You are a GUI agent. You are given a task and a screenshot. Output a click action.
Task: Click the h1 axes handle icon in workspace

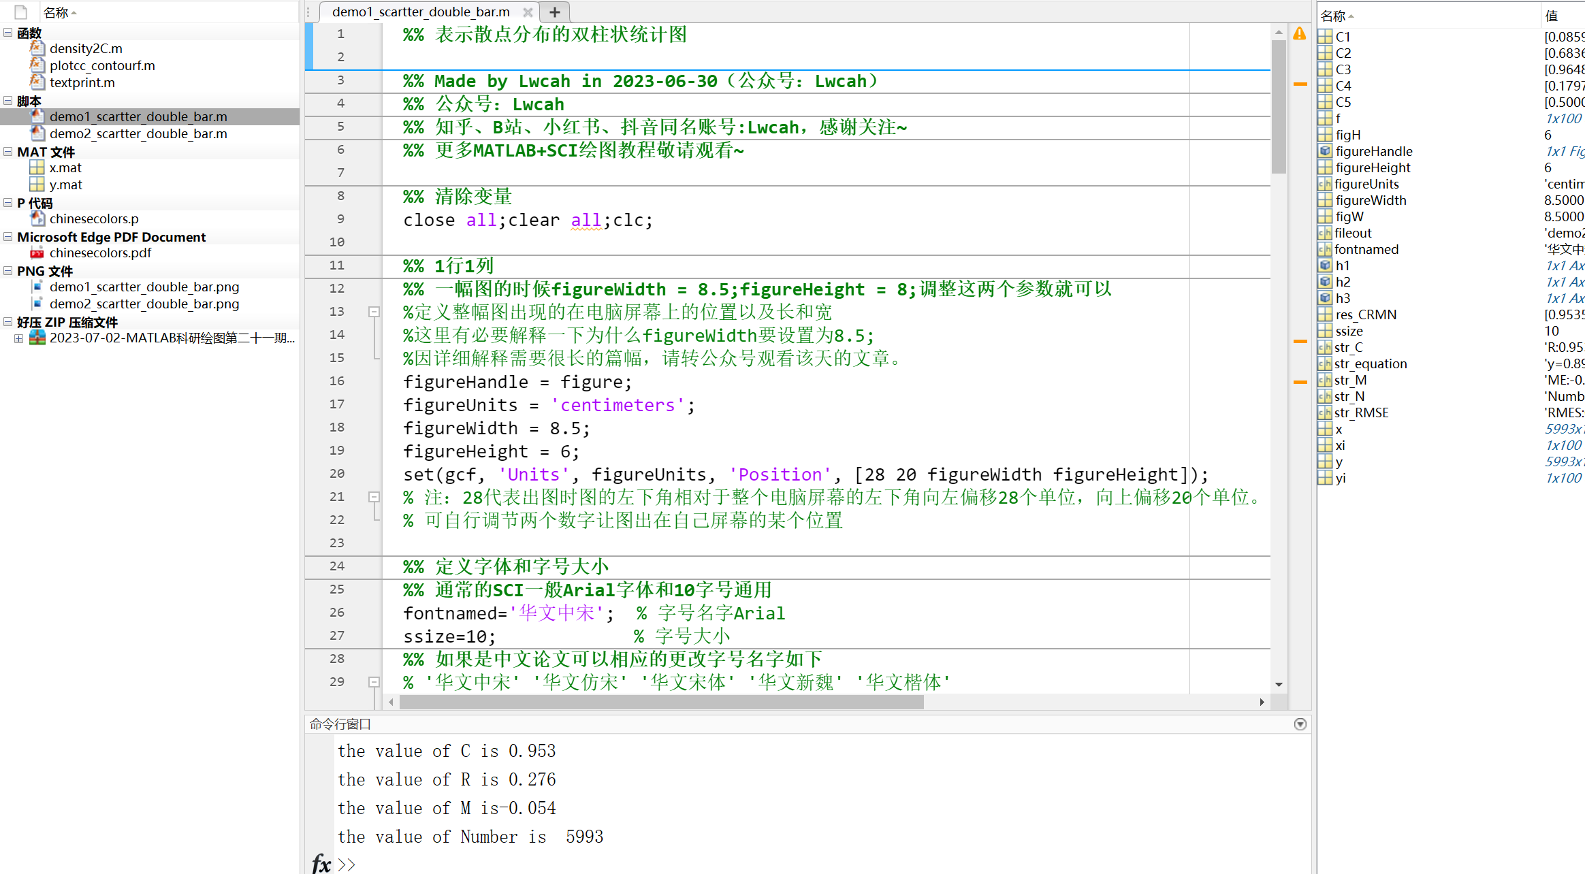coord(1325,265)
